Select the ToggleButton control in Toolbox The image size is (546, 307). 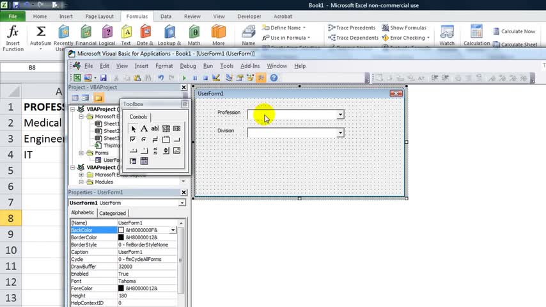pos(155,139)
